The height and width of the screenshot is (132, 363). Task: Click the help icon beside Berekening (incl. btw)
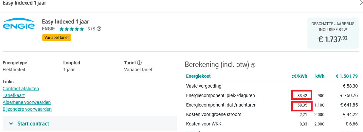tap(253, 65)
